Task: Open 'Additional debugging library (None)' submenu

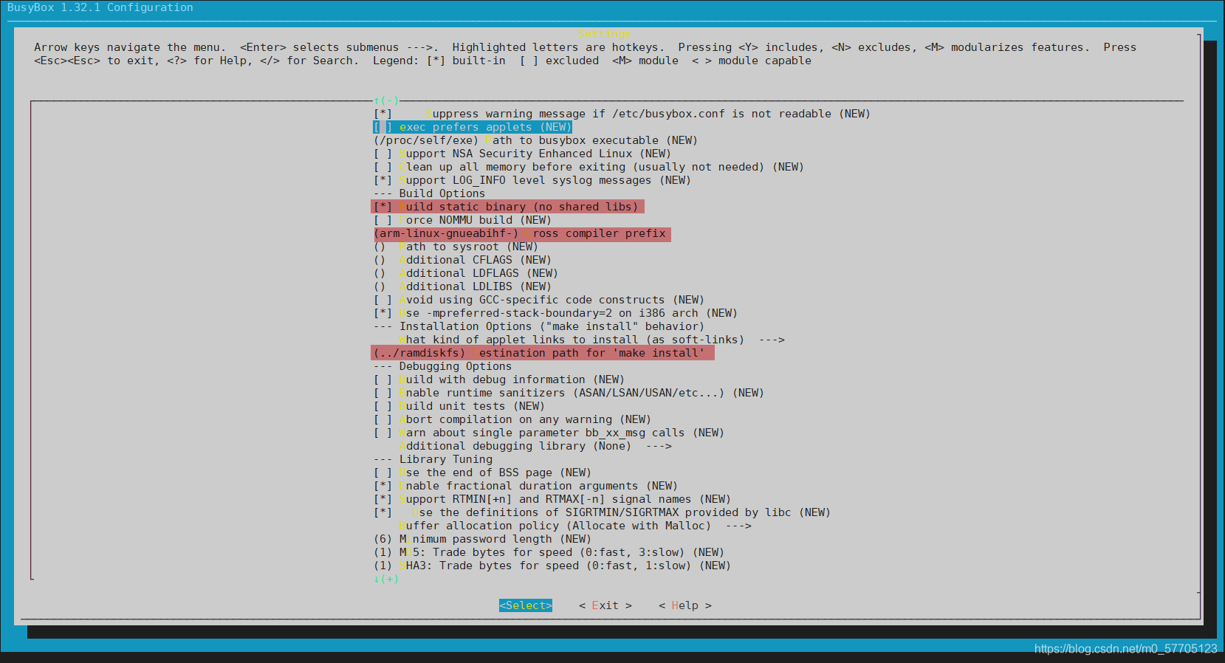Action: click(535, 446)
